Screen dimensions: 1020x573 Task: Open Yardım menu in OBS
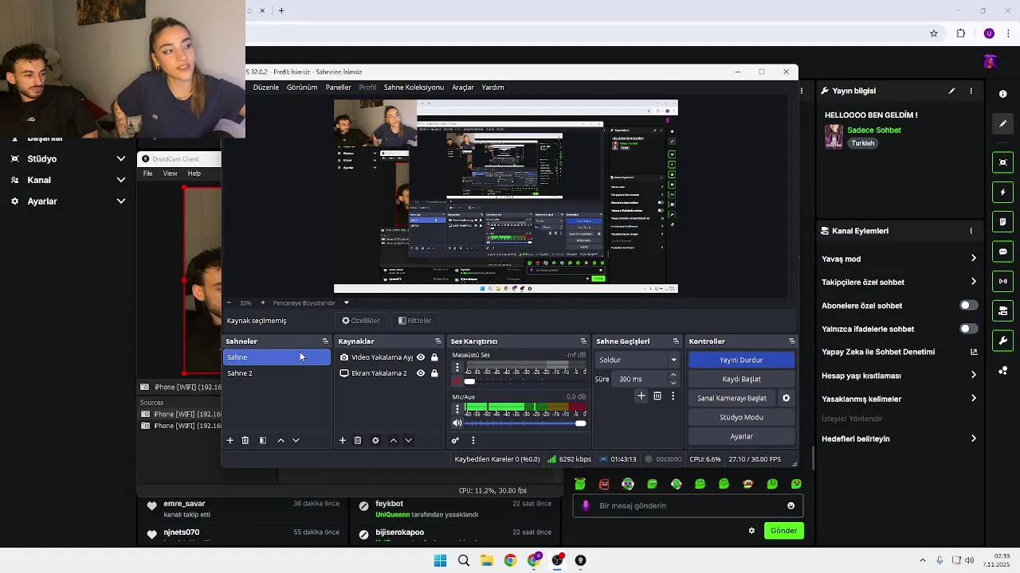coord(492,88)
